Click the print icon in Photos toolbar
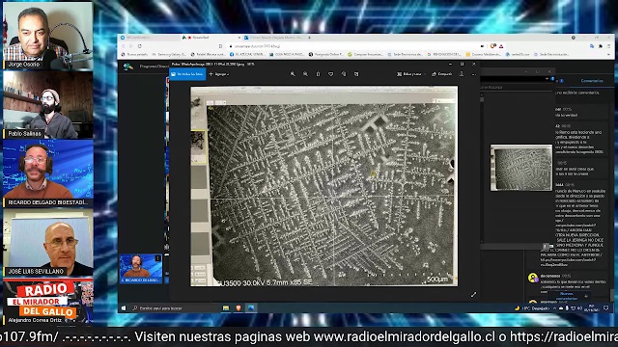618x347 pixels. pyautogui.click(x=462, y=74)
